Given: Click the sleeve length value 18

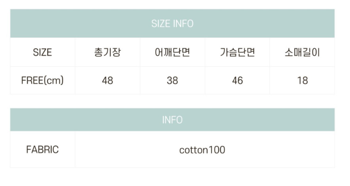Looking at the screenshot, I should pyautogui.click(x=302, y=80).
